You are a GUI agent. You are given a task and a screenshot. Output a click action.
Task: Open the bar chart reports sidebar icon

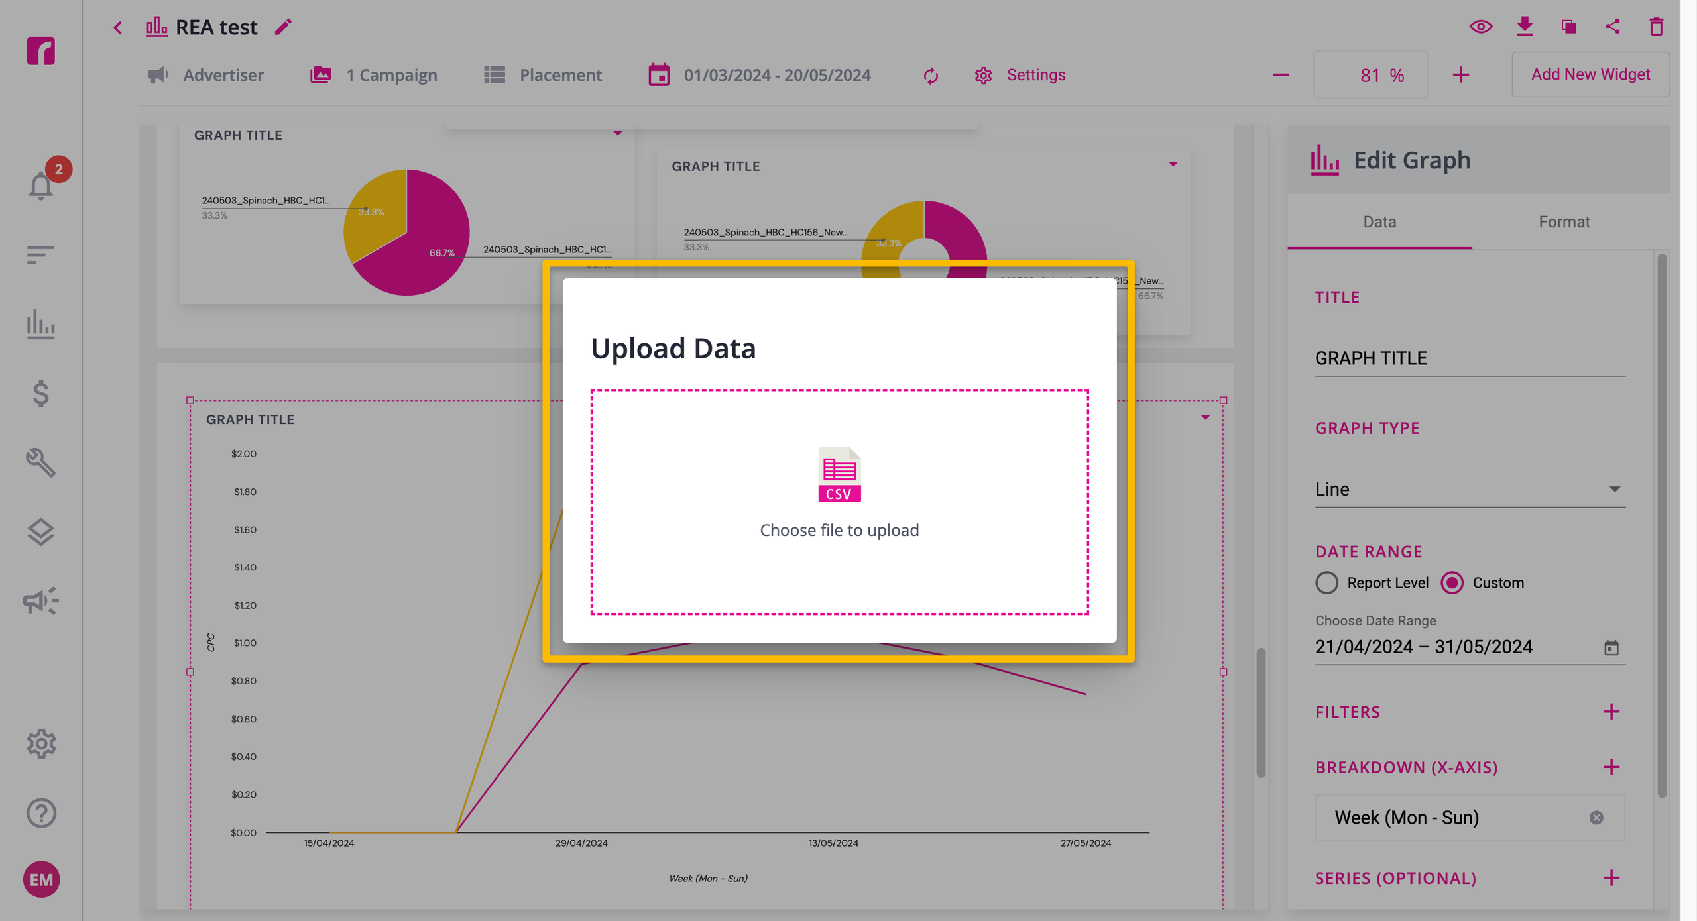41,325
